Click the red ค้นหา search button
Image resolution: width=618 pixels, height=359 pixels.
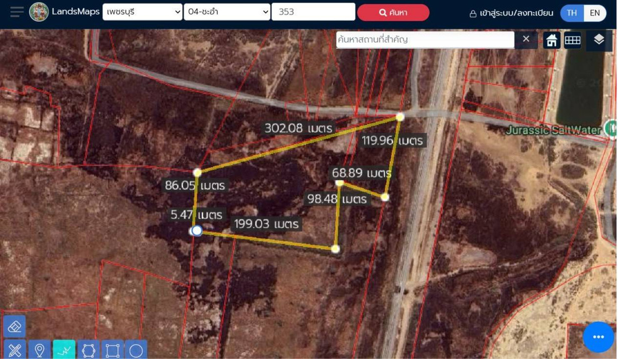(x=393, y=13)
